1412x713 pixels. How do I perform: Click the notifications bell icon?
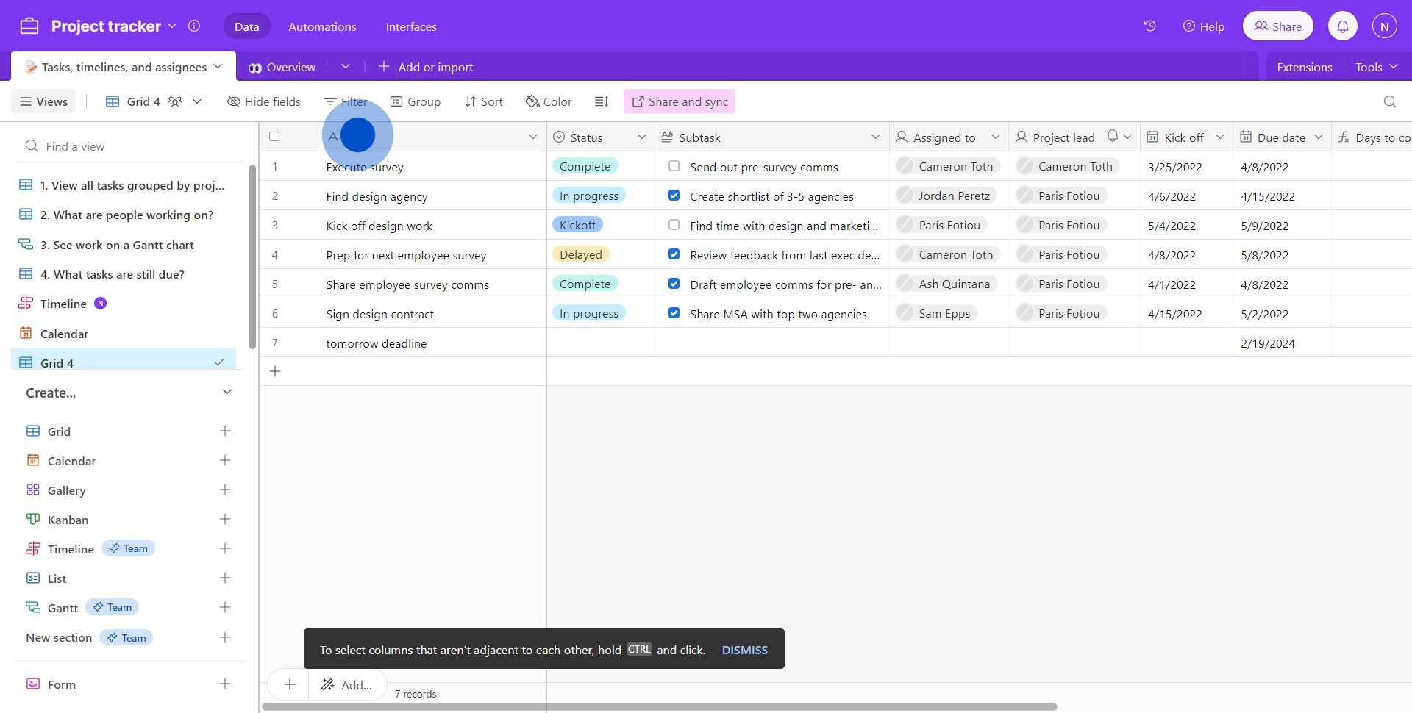pyautogui.click(x=1342, y=26)
